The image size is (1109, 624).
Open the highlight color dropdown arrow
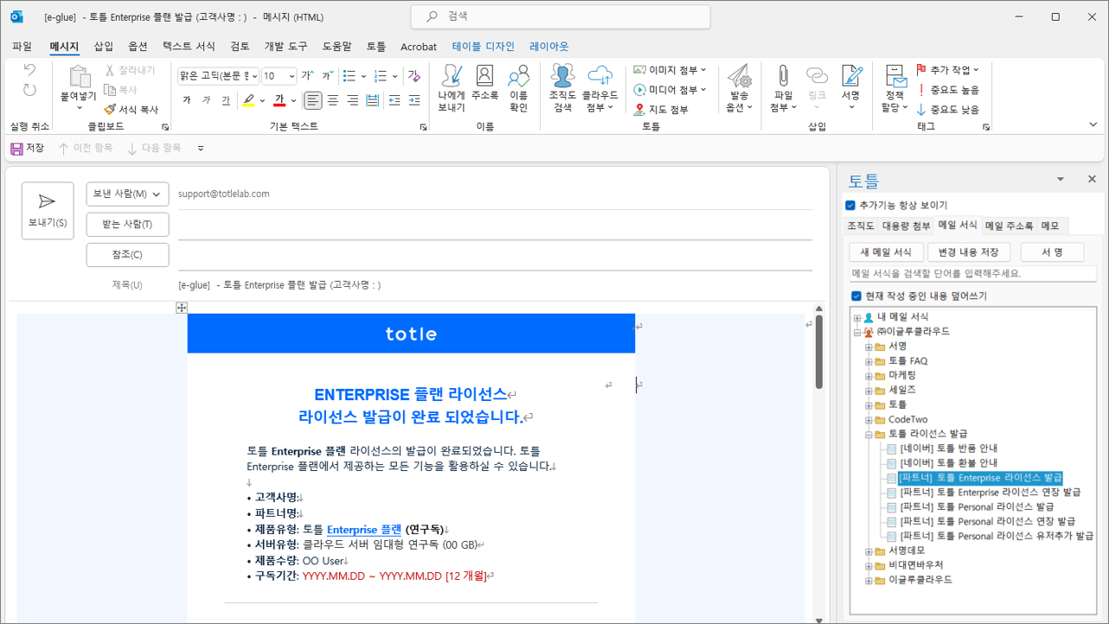(261, 101)
